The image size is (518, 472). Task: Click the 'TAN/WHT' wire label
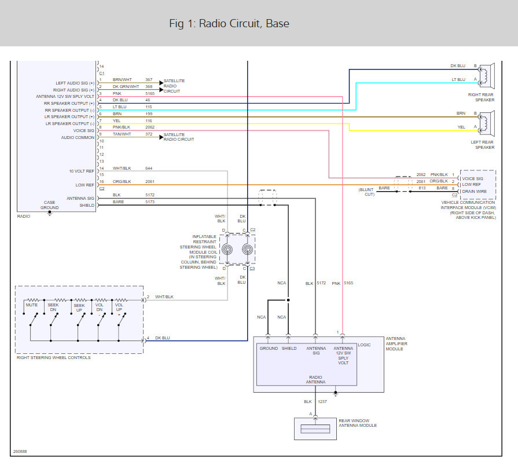pyautogui.click(x=122, y=134)
